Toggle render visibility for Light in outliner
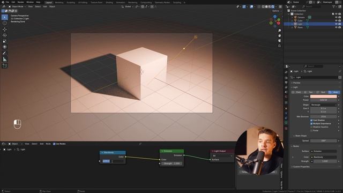Viewport: 343px width, 193px height. click(x=340, y=24)
